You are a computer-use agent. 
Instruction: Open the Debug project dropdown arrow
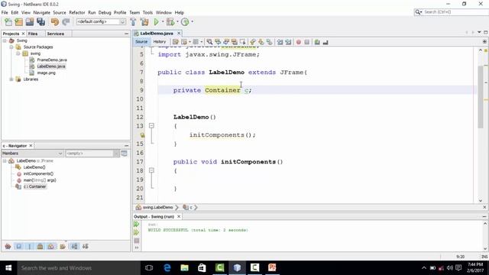[177, 22]
